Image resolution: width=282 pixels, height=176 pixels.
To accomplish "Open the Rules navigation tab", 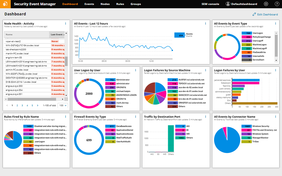I will coord(120,4).
